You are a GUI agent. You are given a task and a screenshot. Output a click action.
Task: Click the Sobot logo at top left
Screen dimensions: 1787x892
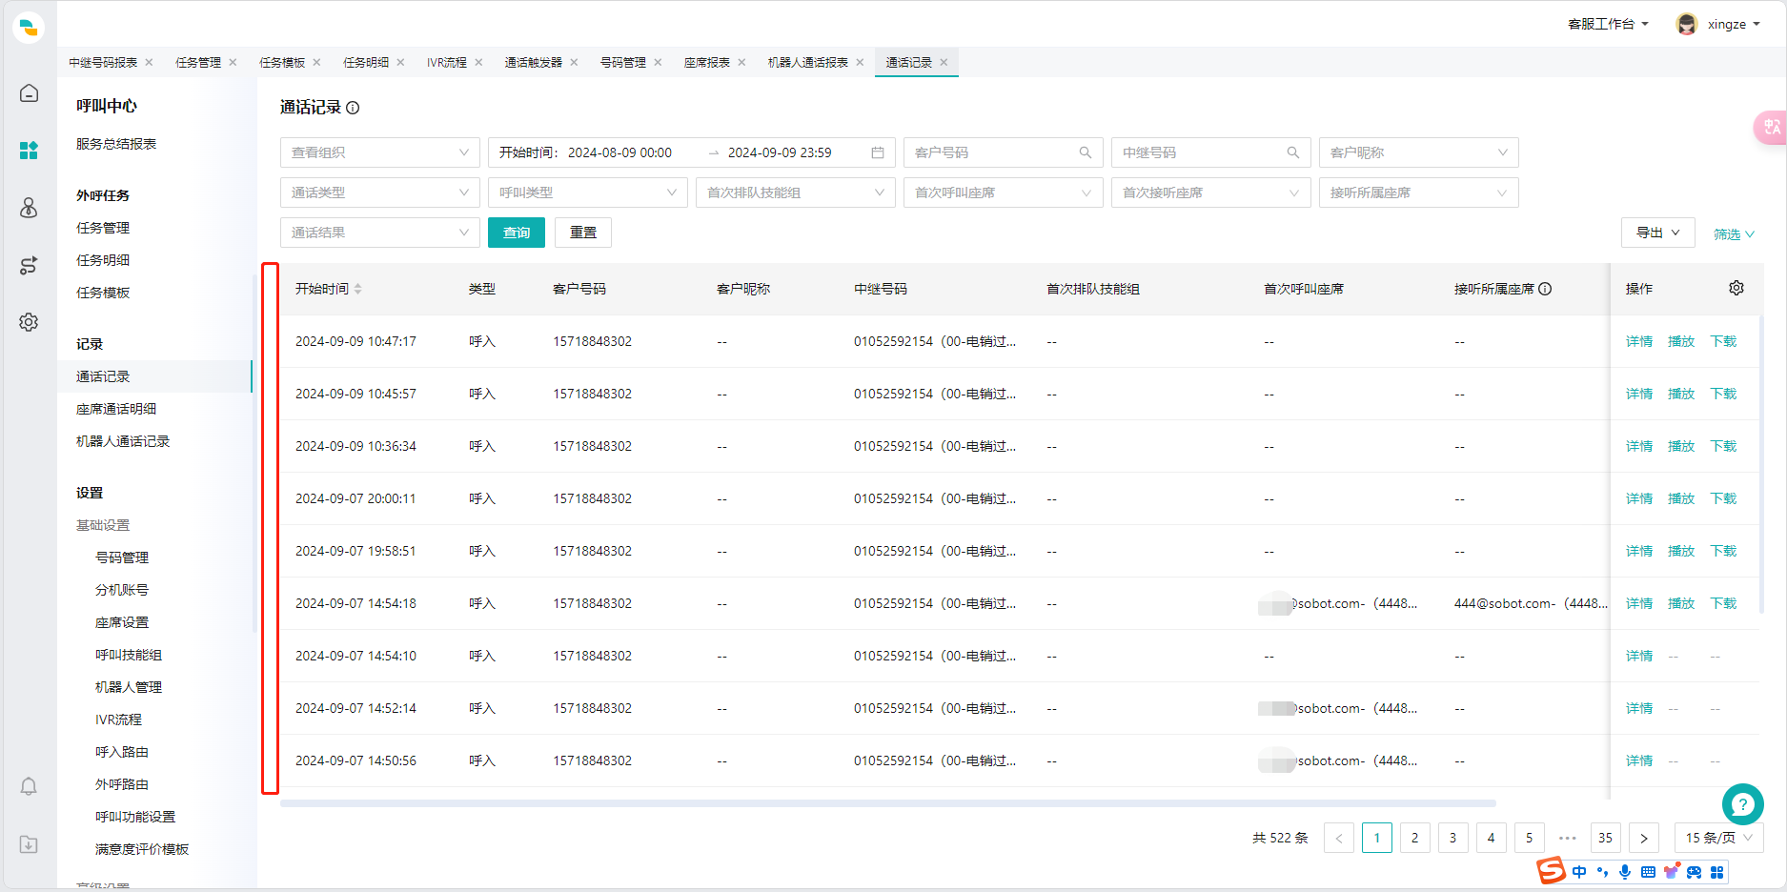tap(29, 27)
